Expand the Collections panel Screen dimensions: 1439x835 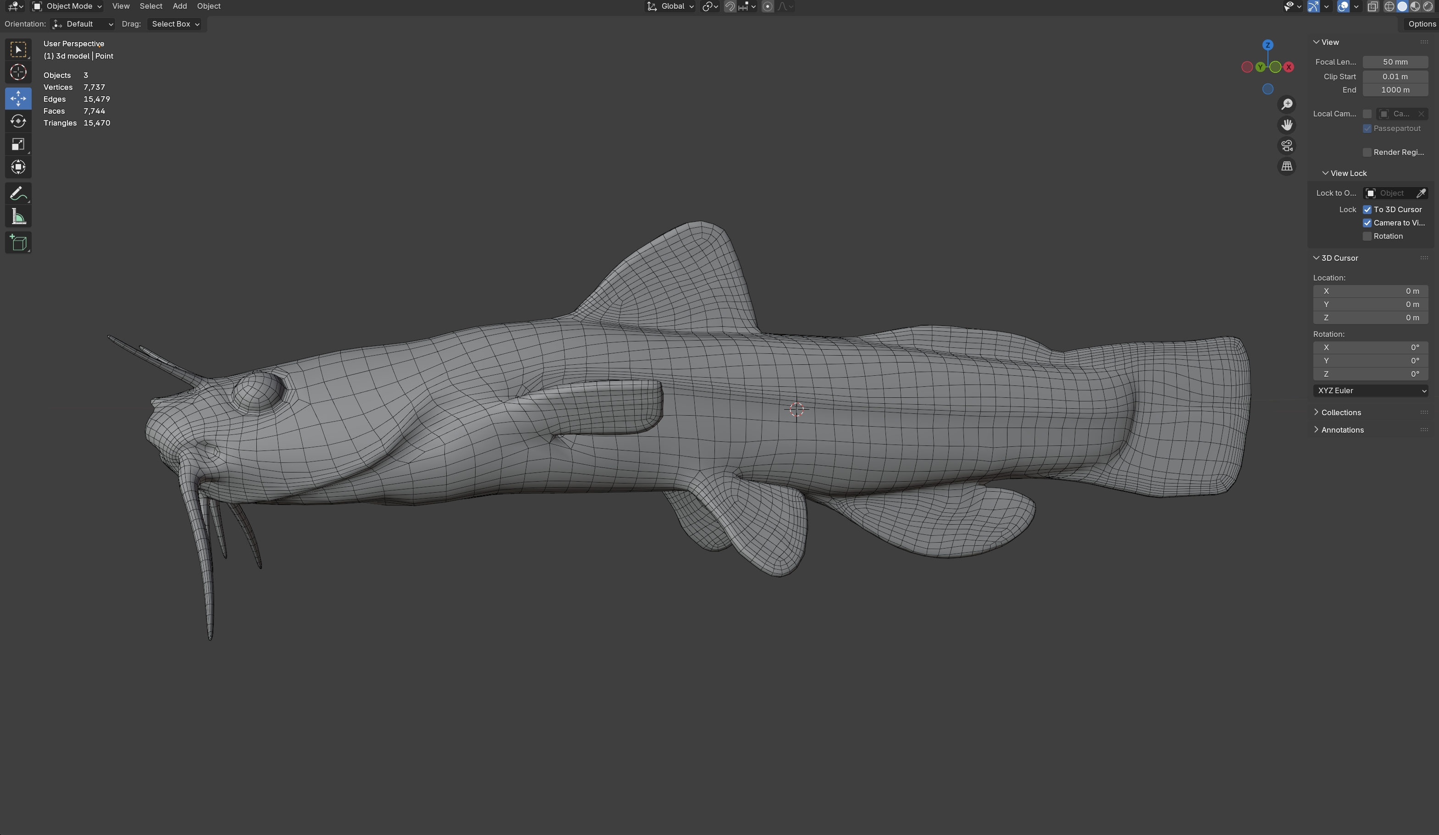point(1340,412)
